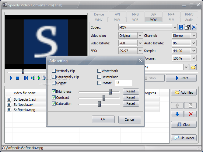The width and height of the screenshot is (203, 152).
Task: Click Cancel in the Adv setting dialog
Action: pyautogui.click(x=129, y=119)
